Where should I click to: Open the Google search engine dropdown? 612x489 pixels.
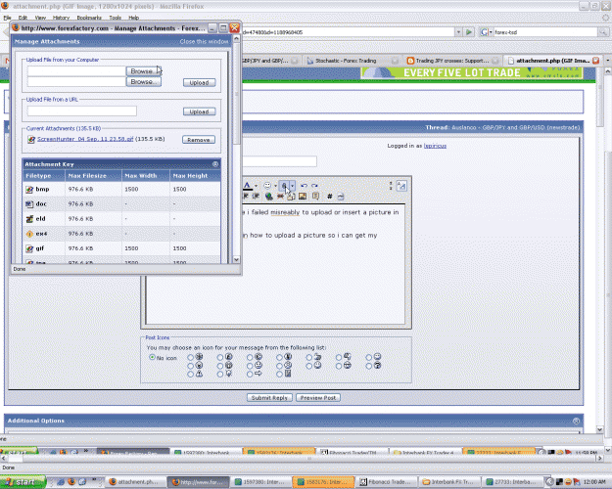486,32
